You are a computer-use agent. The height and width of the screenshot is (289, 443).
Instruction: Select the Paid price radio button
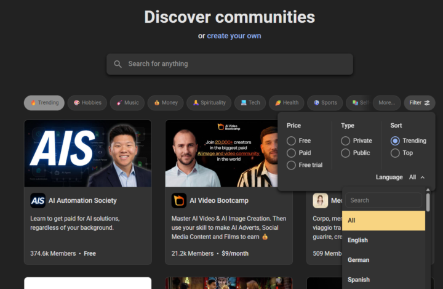click(x=291, y=153)
